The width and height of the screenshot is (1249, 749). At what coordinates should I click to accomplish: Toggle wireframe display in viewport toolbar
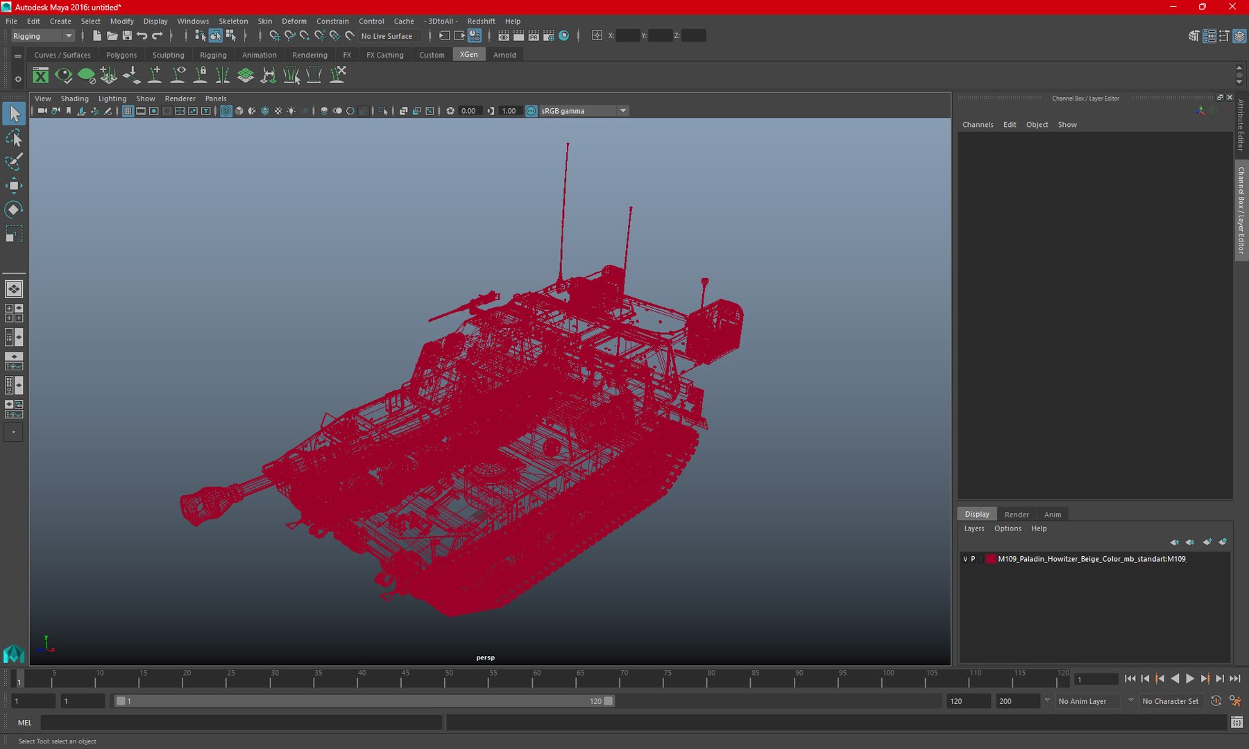tap(226, 111)
